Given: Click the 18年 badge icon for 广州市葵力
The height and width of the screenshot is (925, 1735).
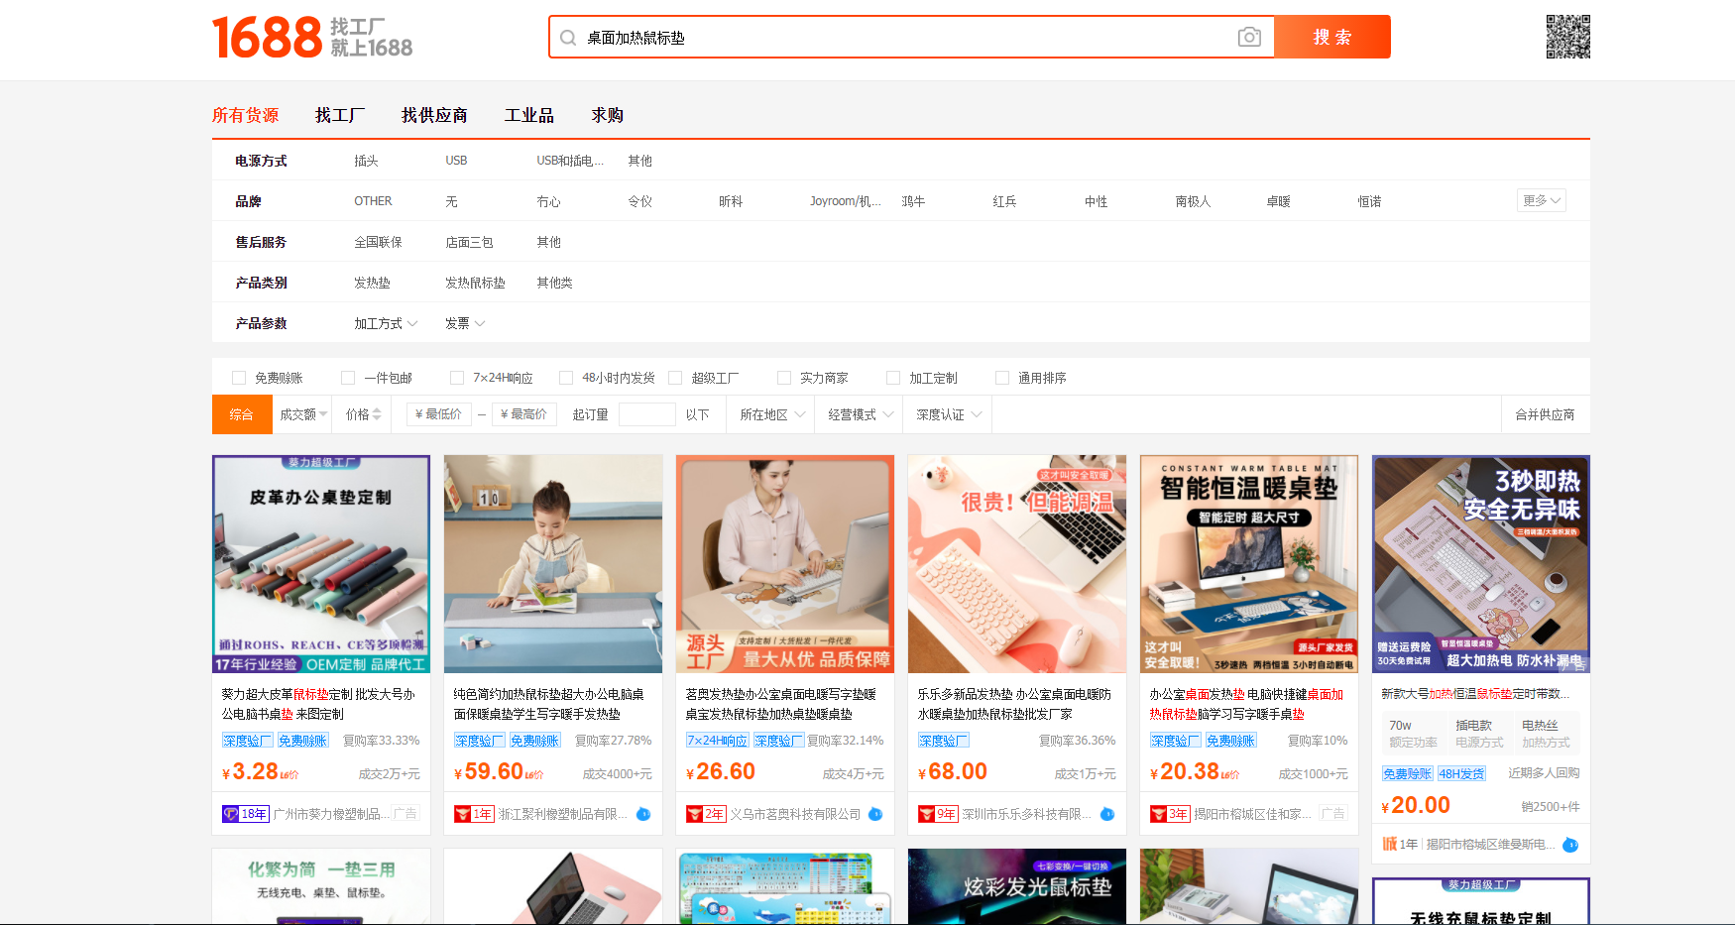Looking at the screenshot, I should (245, 814).
